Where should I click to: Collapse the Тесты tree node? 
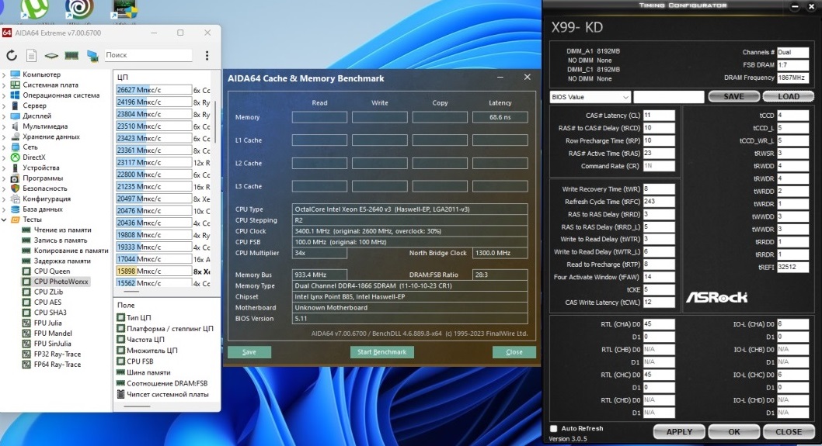(4, 220)
